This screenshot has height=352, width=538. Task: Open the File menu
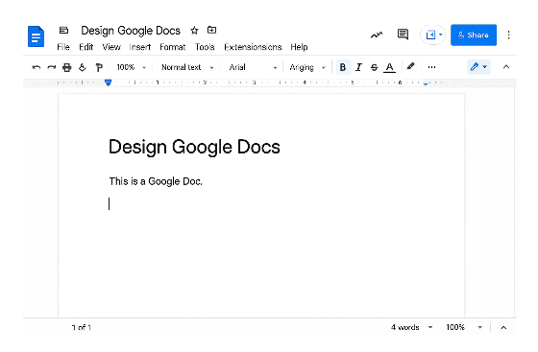coord(63,47)
